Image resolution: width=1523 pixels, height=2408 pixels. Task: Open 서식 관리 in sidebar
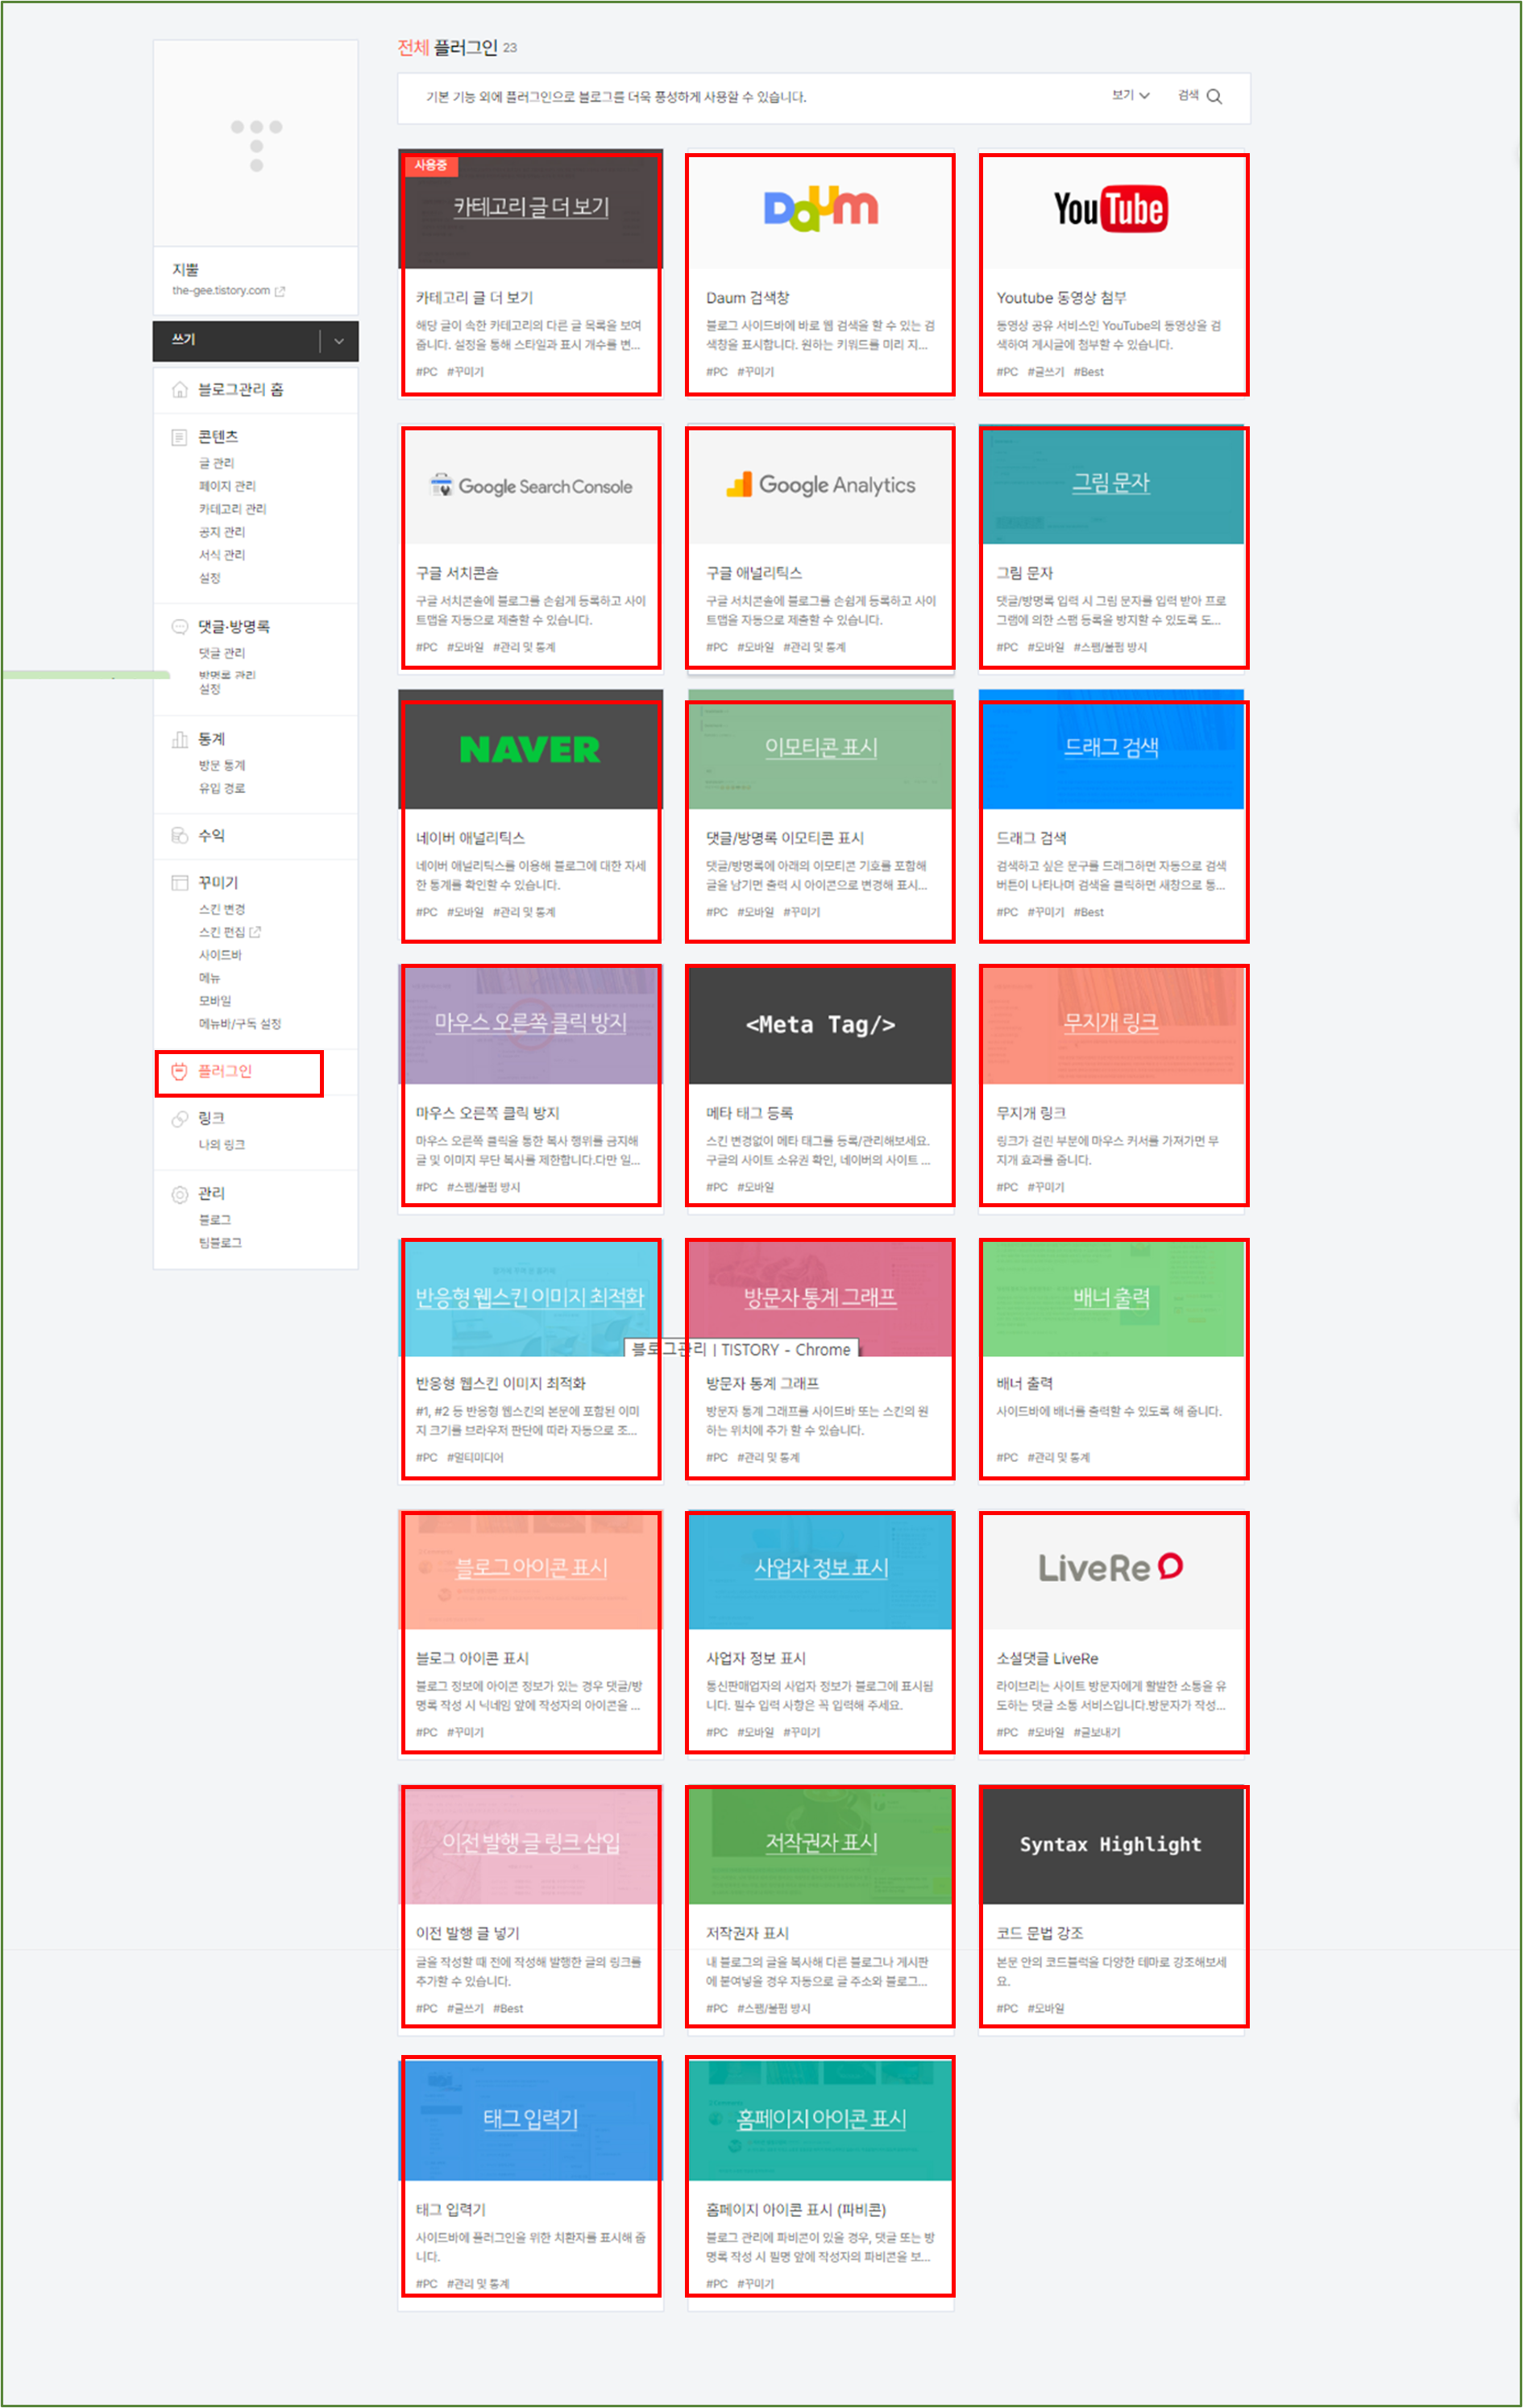(x=221, y=555)
